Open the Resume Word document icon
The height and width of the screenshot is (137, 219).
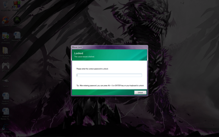click(17, 37)
